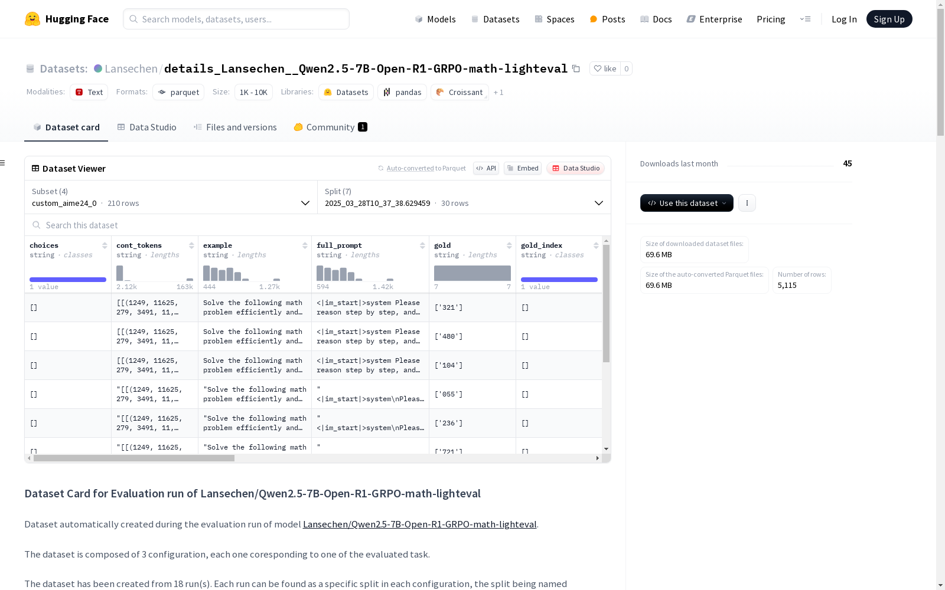Sort the gold_index column
The height and width of the screenshot is (590, 945).
[596, 245]
